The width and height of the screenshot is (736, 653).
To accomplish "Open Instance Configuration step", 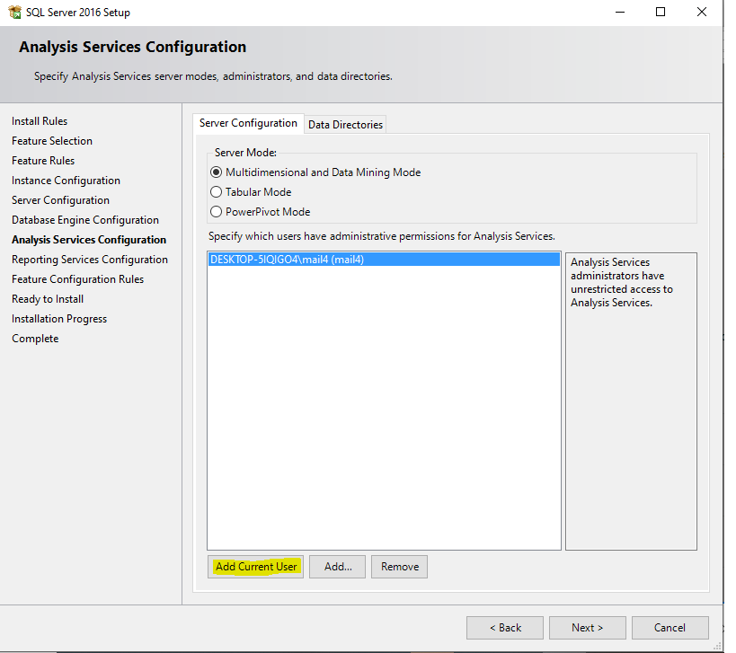I will coord(66,180).
